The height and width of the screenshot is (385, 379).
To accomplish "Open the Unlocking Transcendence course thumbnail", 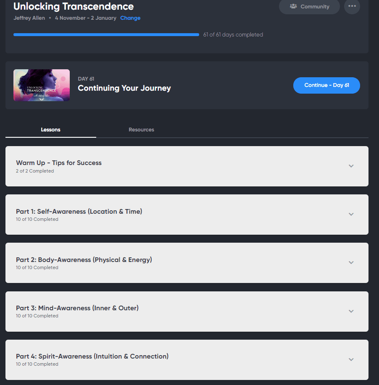I will 42,85.
